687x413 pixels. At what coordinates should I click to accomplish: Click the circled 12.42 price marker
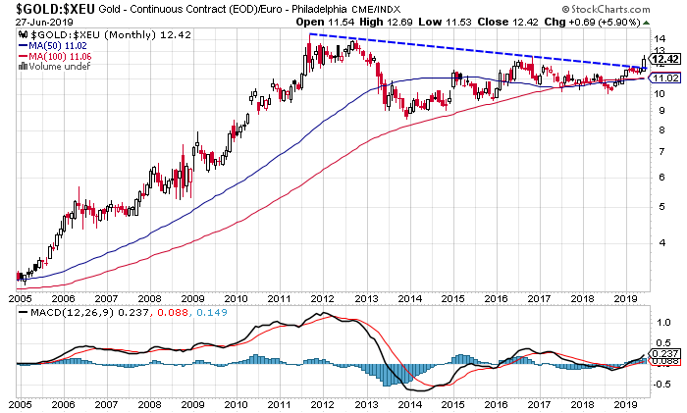(x=666, y=58)
